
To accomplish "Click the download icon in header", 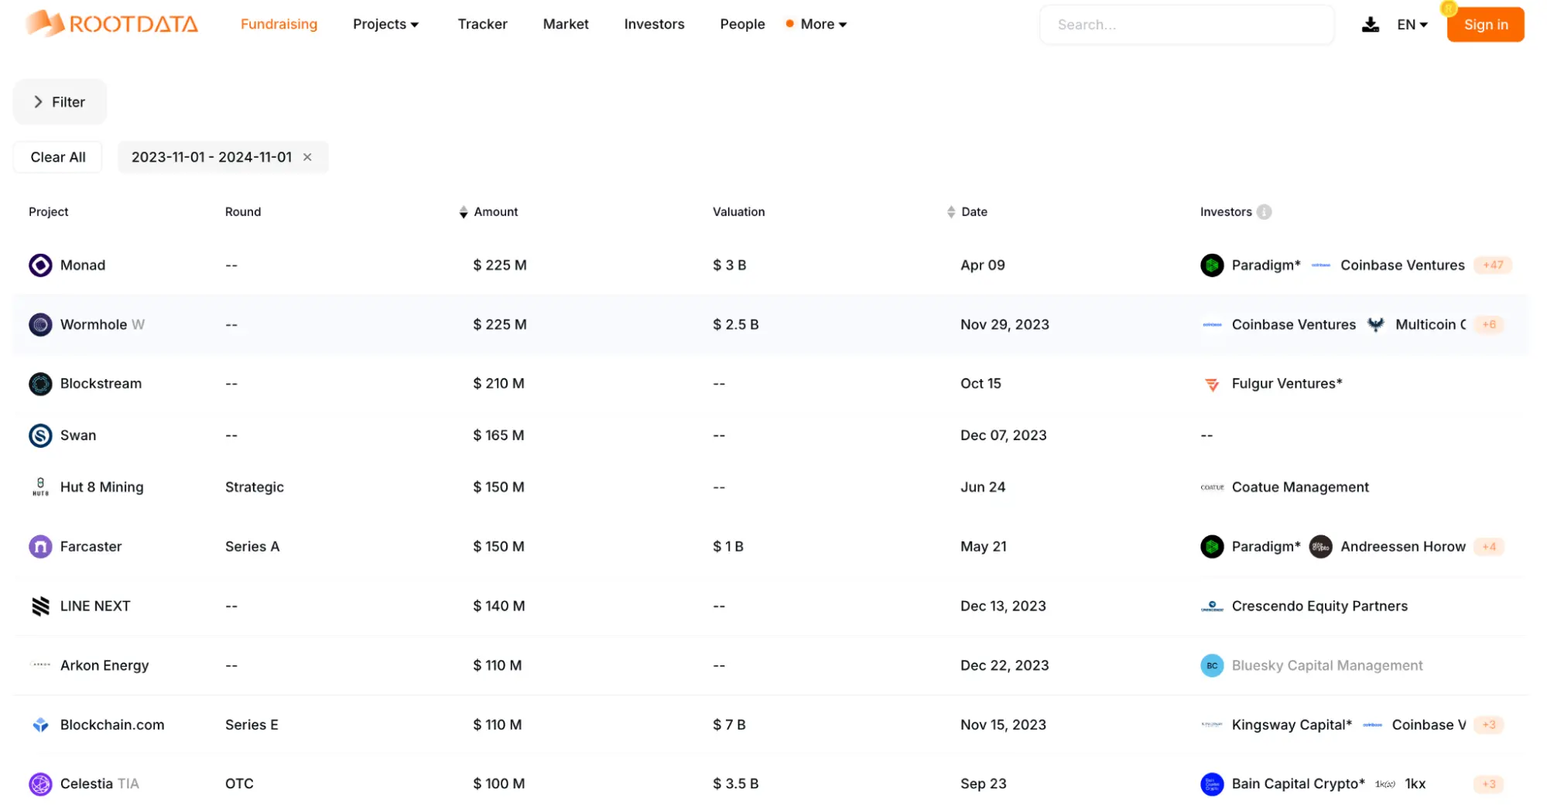I will (x=1370, y=25).
